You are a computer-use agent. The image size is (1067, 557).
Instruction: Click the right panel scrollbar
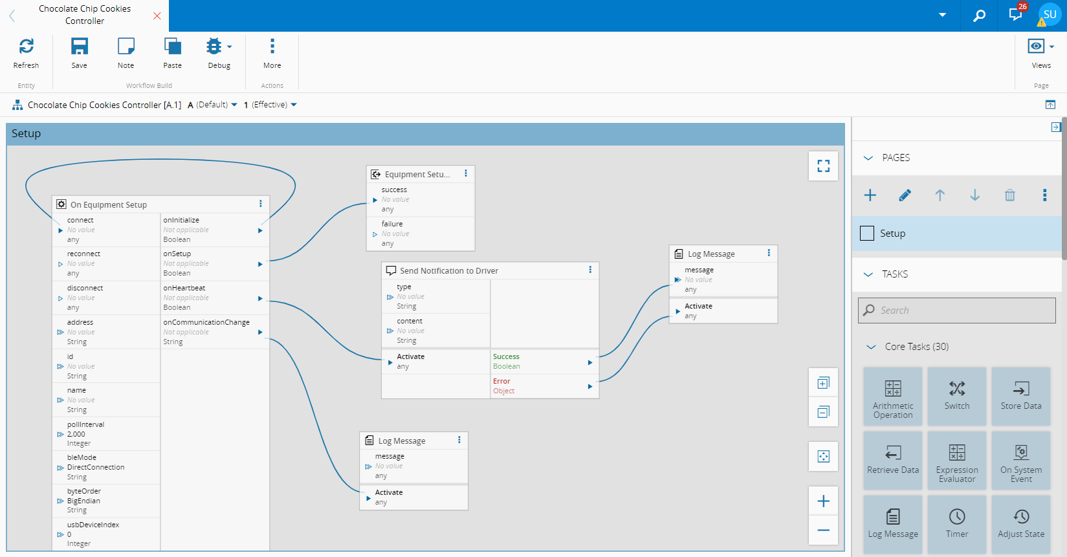[x=1064, y=188]
